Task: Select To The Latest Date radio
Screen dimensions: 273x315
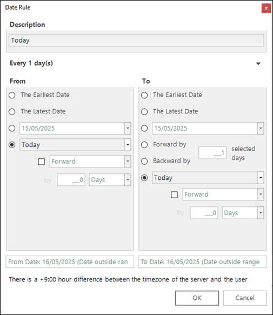Action: (144, 111)
